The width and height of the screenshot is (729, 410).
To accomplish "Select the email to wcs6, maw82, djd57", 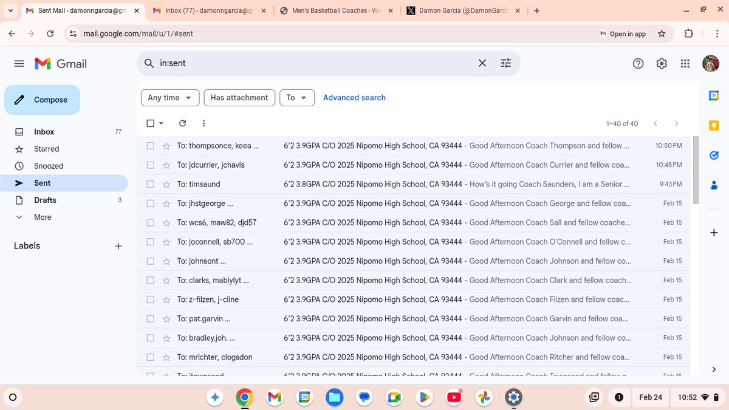I will pos(151,222).
